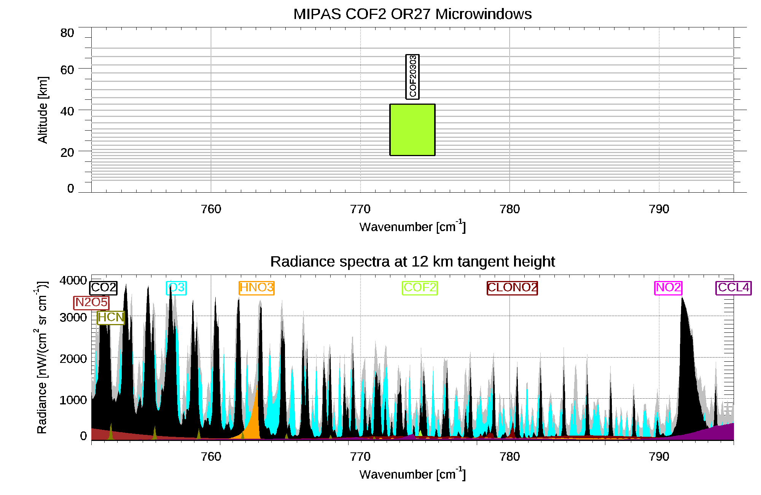Click the 60 altitude tick label
The height and width of the screenshot is (495, 761).
pyautogui.click(x=67, y=70)
